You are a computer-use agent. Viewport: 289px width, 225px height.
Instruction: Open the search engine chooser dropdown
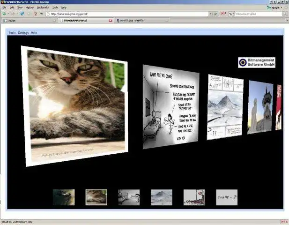tap(234, 14)
